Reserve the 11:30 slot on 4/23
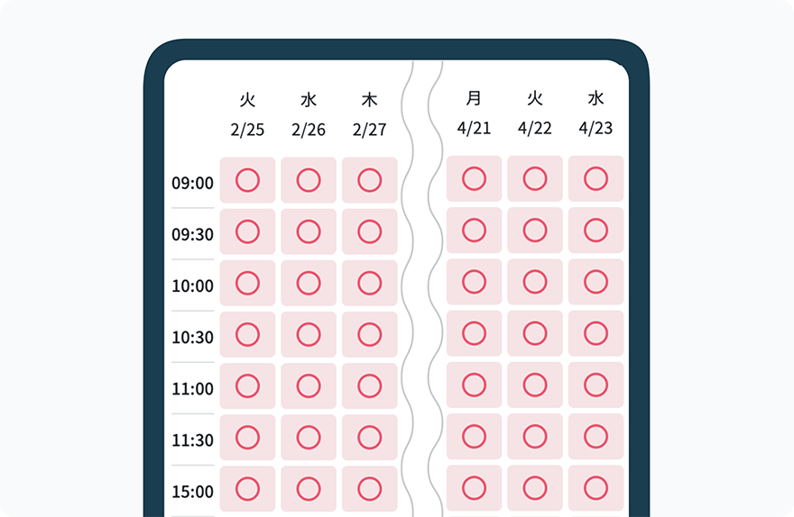The height and width of the screenshot is (517, 794). 595,436
